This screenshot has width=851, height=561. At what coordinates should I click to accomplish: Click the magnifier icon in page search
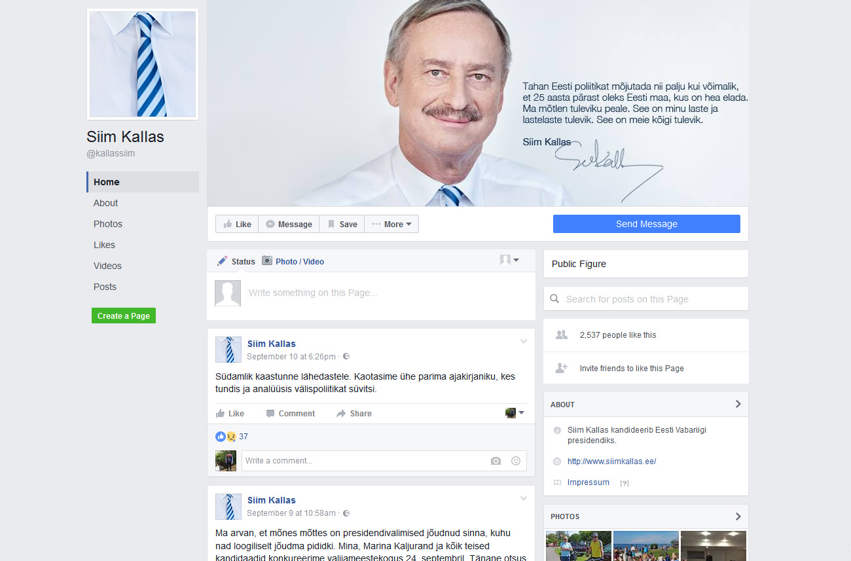point(554,299)
